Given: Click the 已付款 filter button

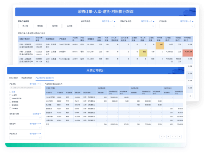Looking at the screenshot, I should click(69, 26).
